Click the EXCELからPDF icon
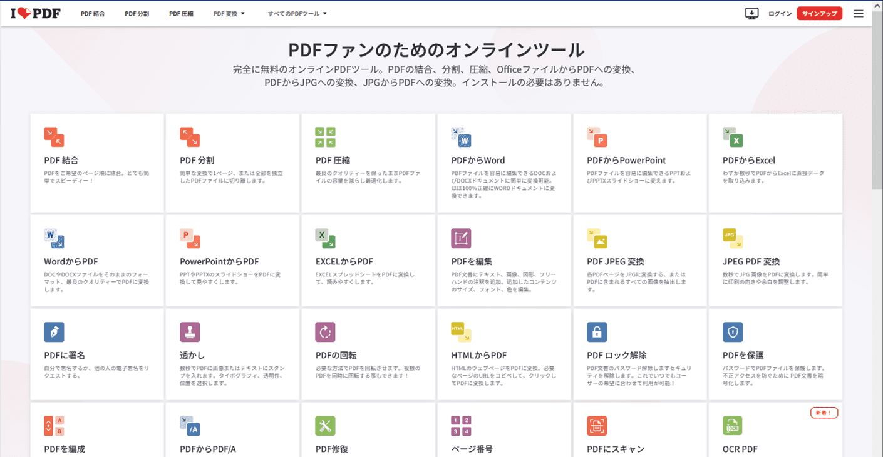Screen dimensions: 883x457 (x=326, y=238)
